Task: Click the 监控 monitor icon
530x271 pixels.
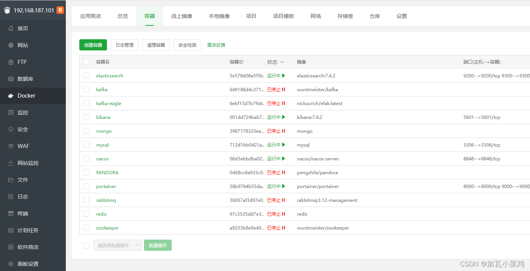Action: point(11,113)
